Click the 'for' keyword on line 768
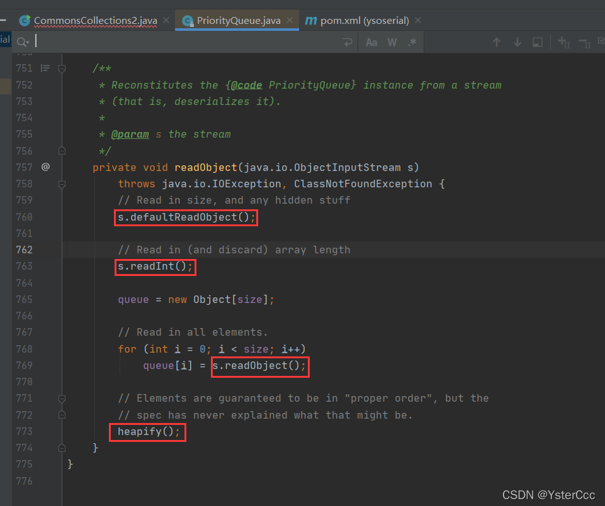605x506 pixels. 127,349
